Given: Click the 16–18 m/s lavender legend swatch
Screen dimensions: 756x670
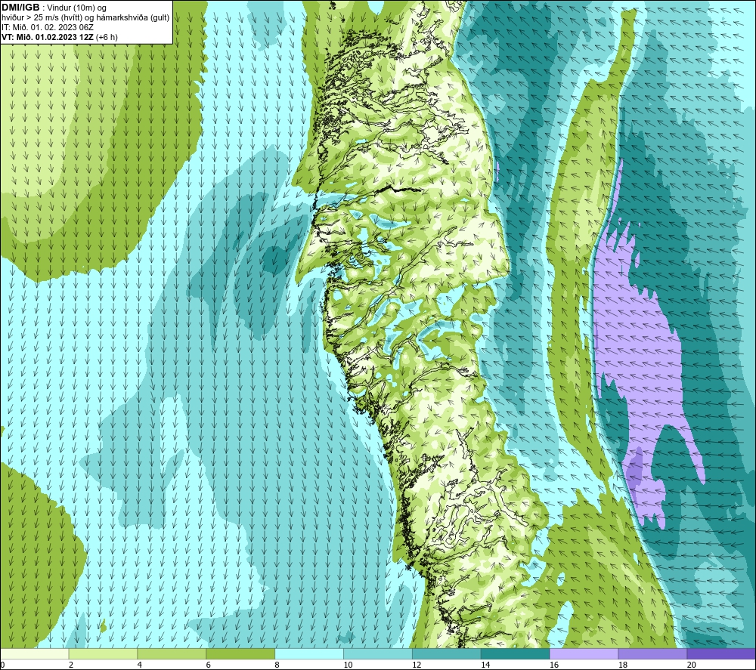Looking at the screenshot, I should (x=584, y=654).
